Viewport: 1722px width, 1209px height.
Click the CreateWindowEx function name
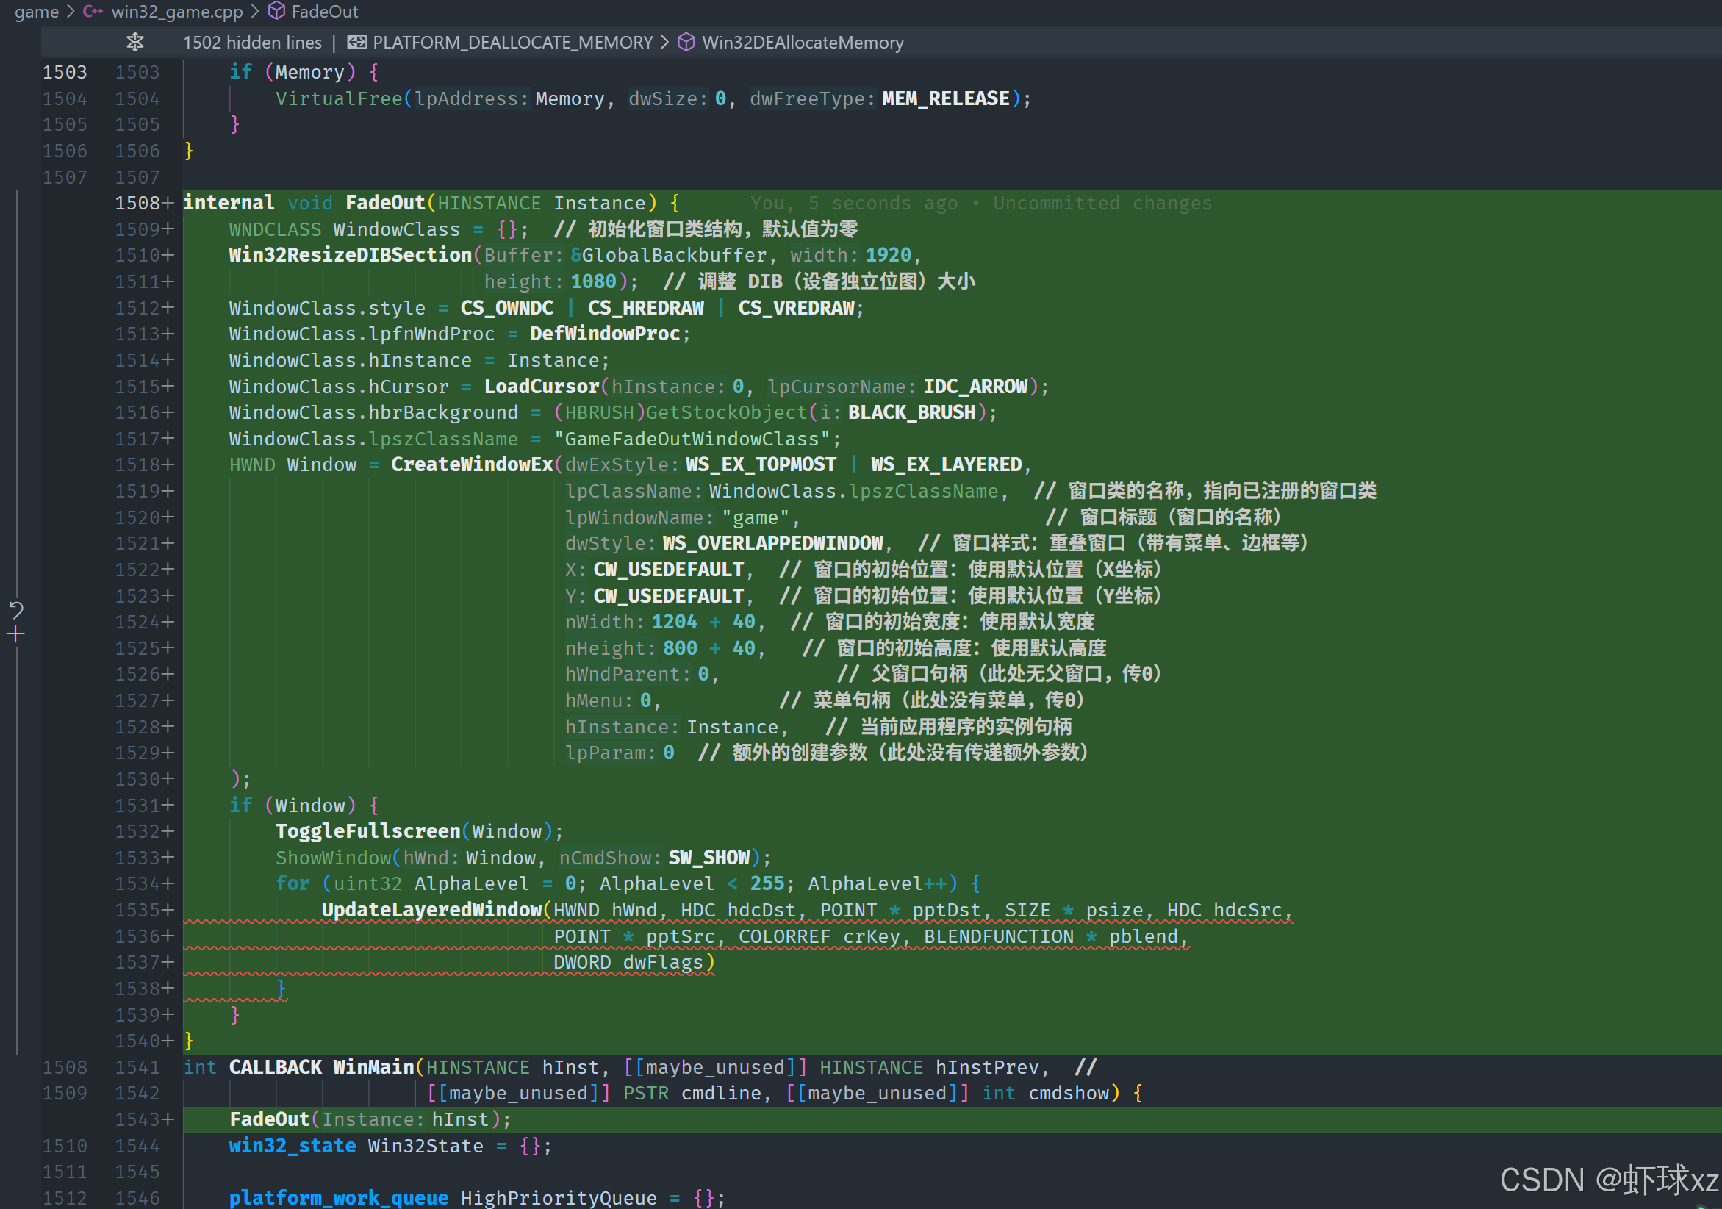(x=472, y=464)
